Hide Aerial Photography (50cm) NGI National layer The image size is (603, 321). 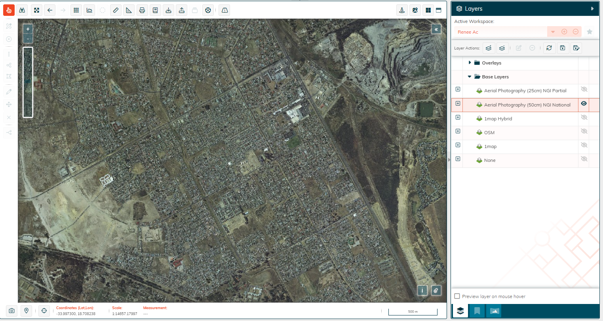[584, 104]
